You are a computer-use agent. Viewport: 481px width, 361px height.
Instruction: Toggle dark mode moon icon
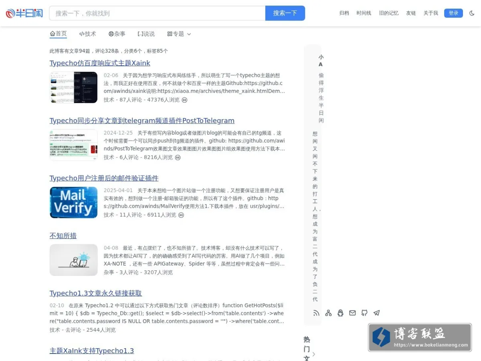[472, 13]
